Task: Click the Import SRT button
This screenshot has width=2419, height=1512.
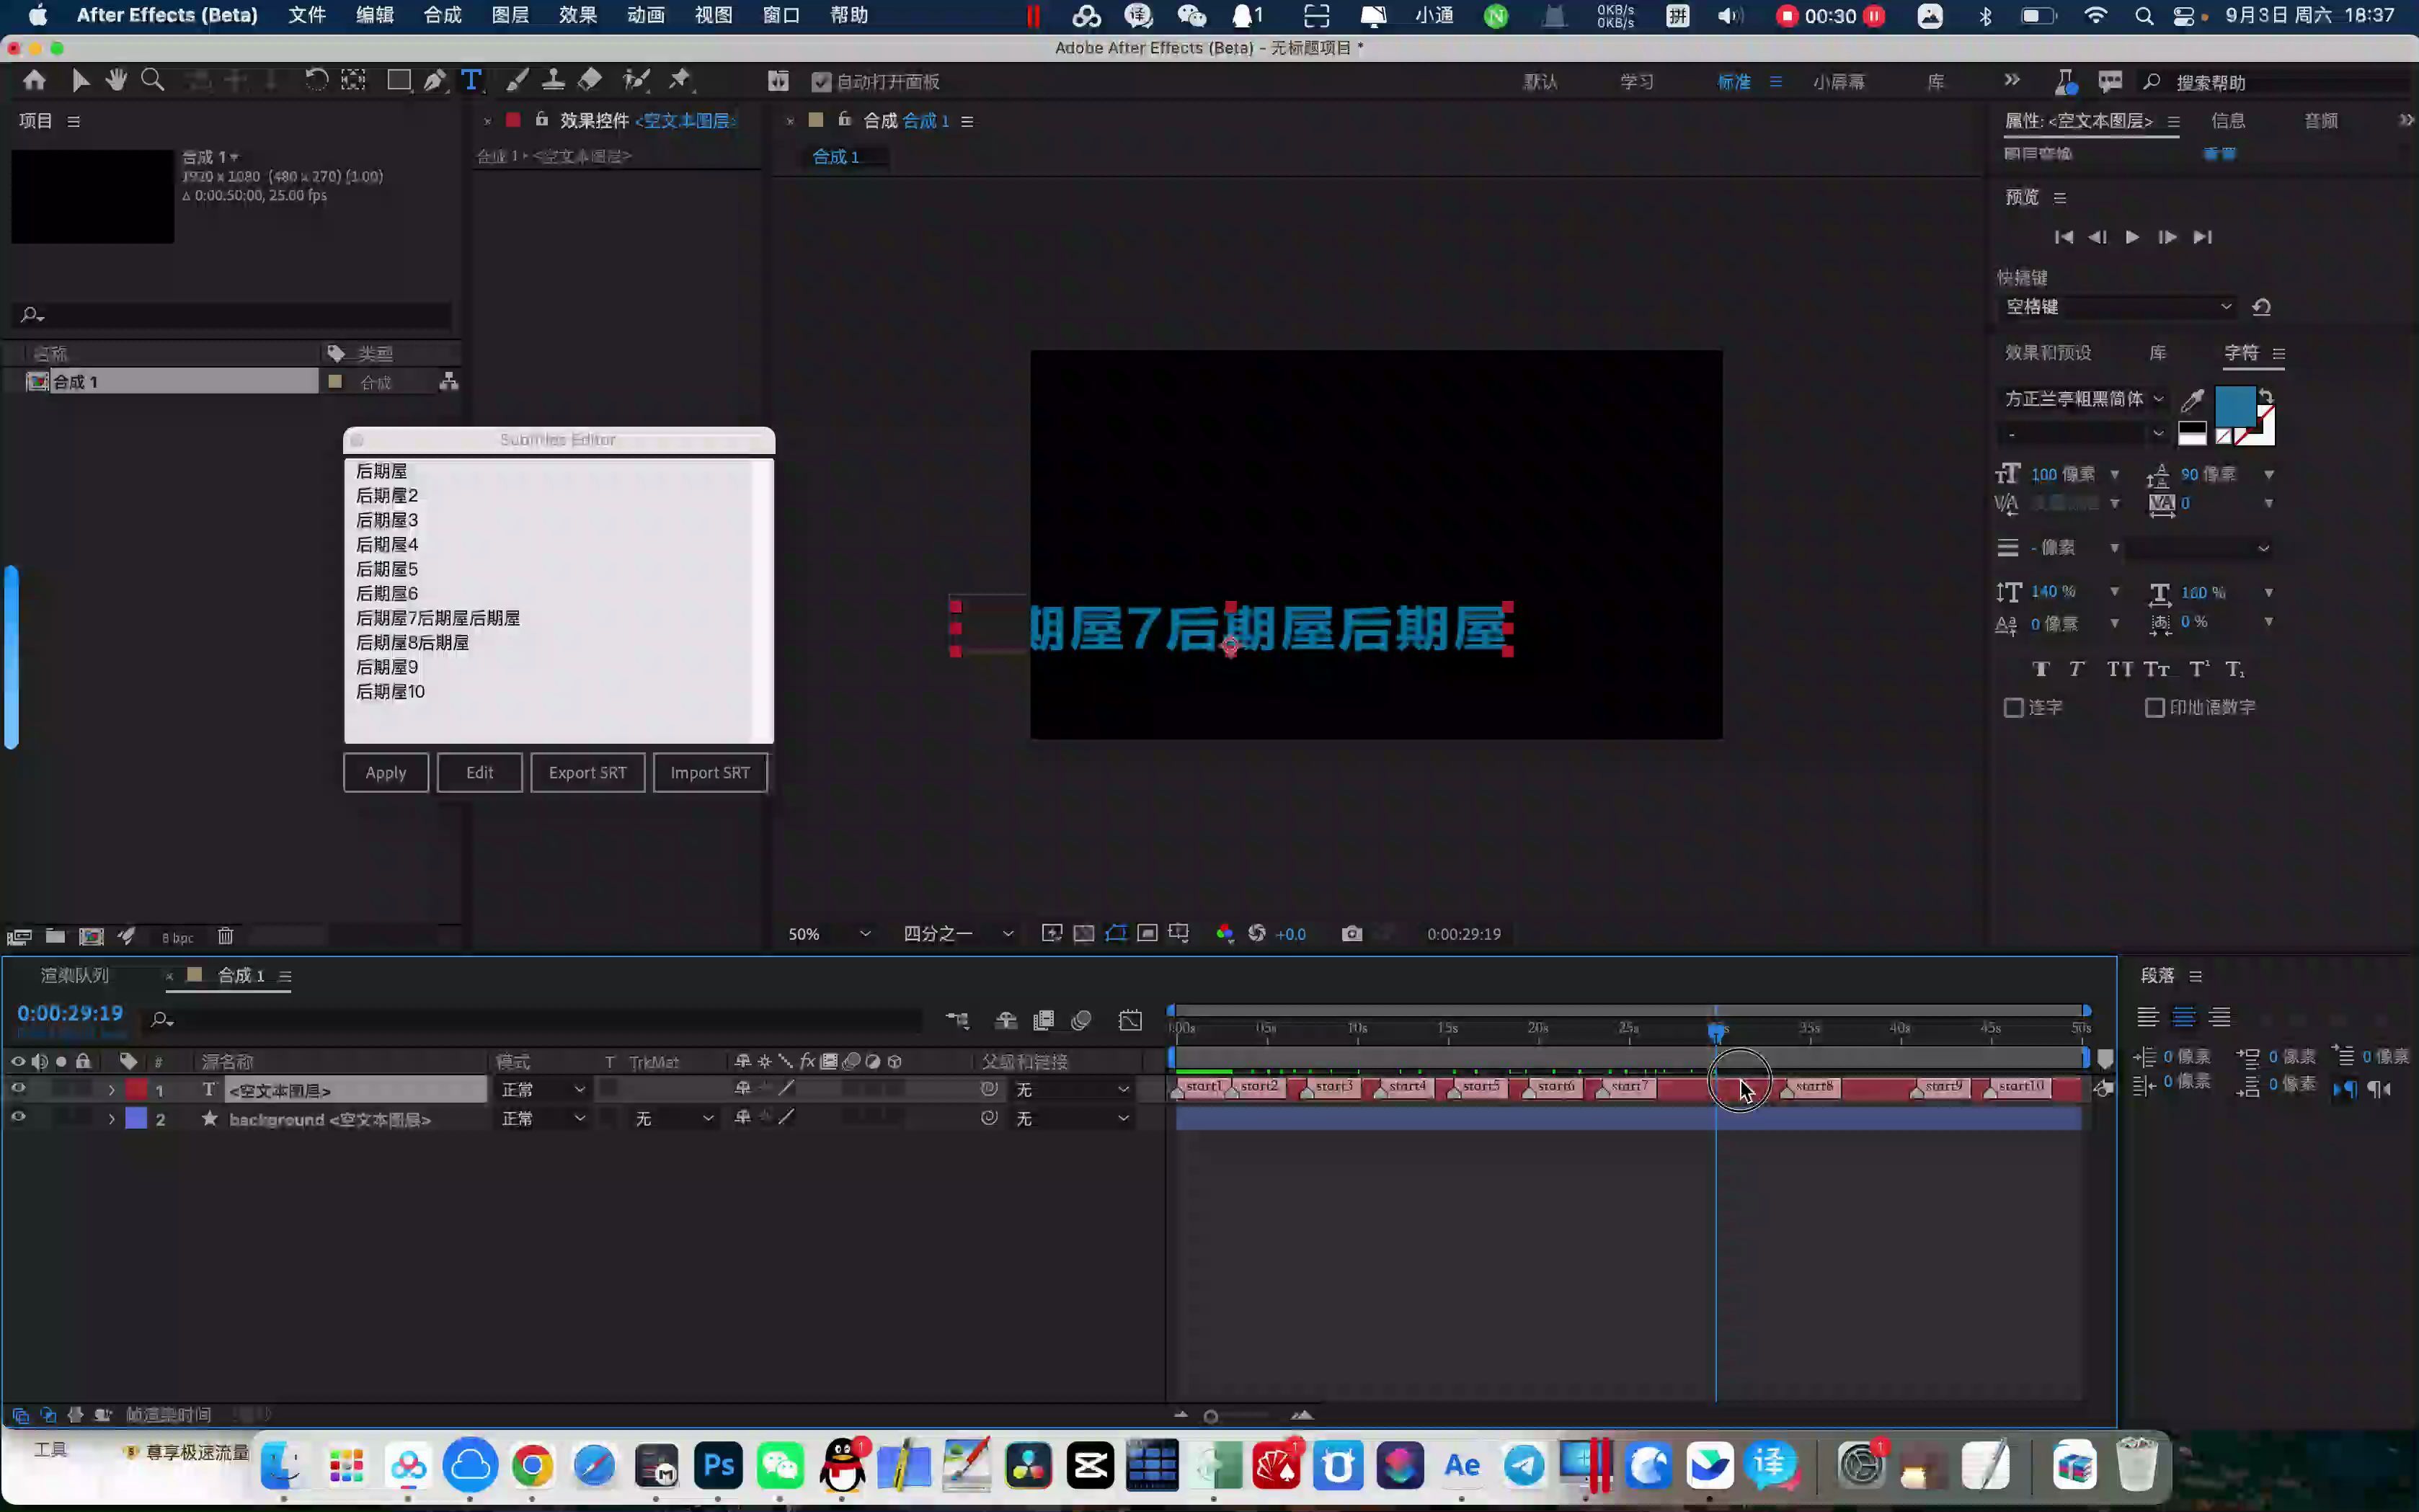Action: click(x=710, y=772)
